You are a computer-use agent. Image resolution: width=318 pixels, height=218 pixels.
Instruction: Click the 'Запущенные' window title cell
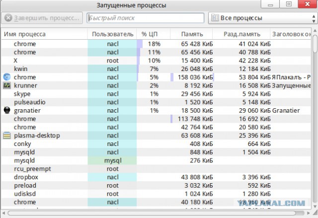click(291, 85)
